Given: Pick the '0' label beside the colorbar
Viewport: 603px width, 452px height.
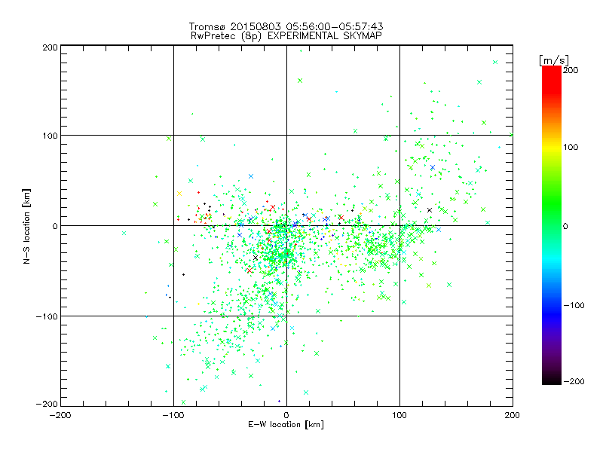Looking at the screenshot, I should tap(565, 226).
